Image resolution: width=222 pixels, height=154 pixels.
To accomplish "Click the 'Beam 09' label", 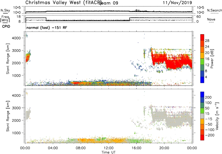I will [108, 3].
